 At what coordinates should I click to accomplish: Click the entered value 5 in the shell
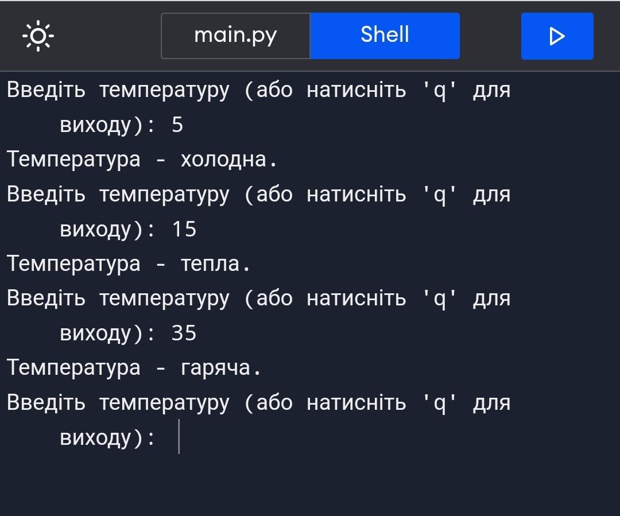177,125
